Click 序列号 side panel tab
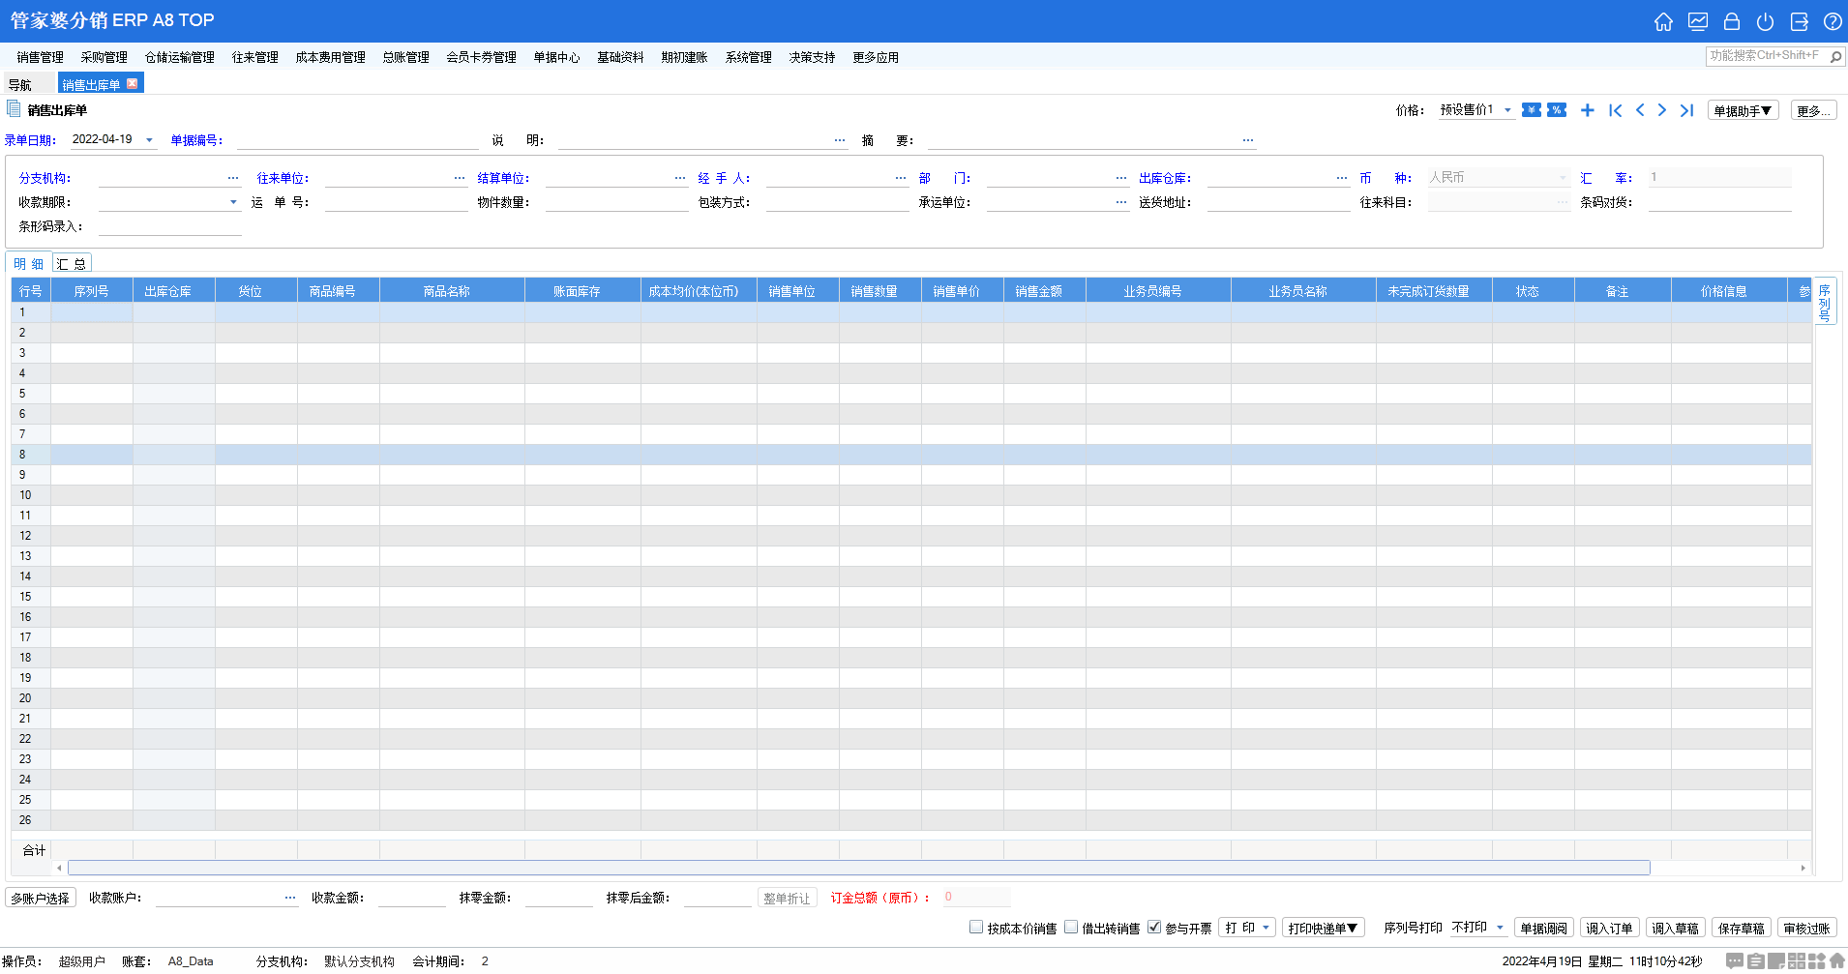The image size is (1848, 974). 1825,302
